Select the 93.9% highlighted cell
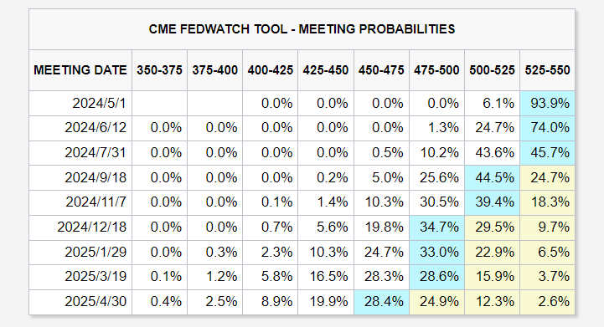 (x=547, y=103)
